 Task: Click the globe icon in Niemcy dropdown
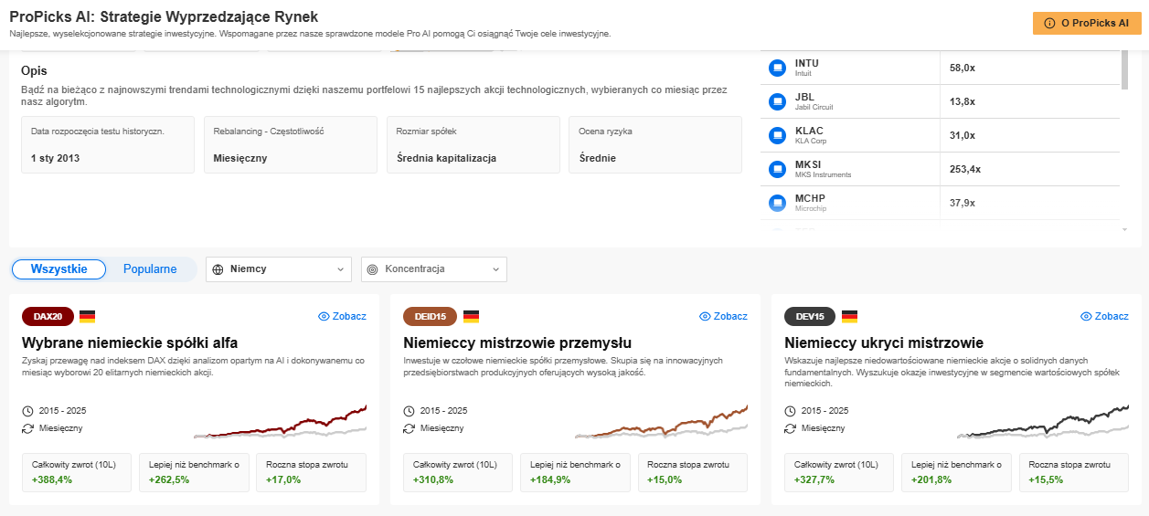(218, 269)
